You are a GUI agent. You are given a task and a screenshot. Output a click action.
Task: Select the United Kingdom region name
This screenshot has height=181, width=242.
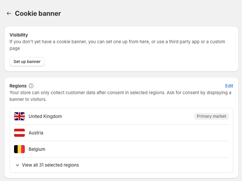point(45,116)
